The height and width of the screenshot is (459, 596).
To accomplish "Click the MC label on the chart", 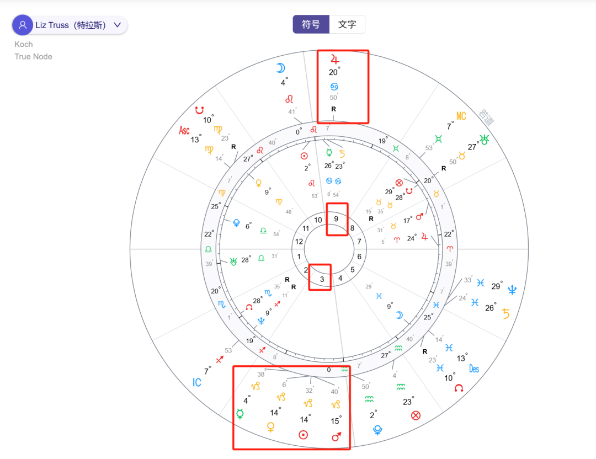I will tap(461, 117).
